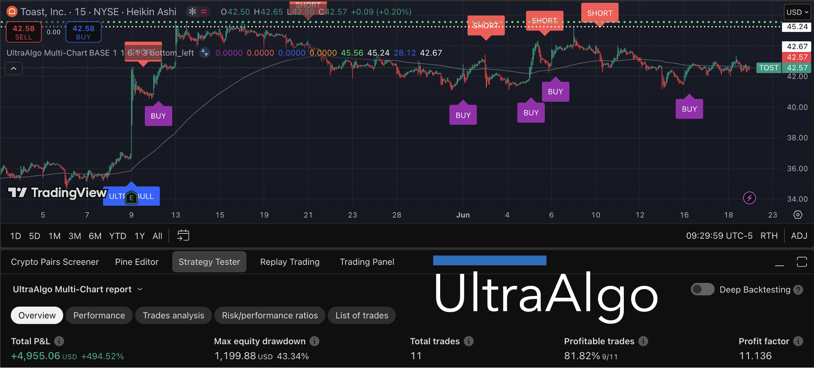Set the chart range to 6M

point(95,236)
